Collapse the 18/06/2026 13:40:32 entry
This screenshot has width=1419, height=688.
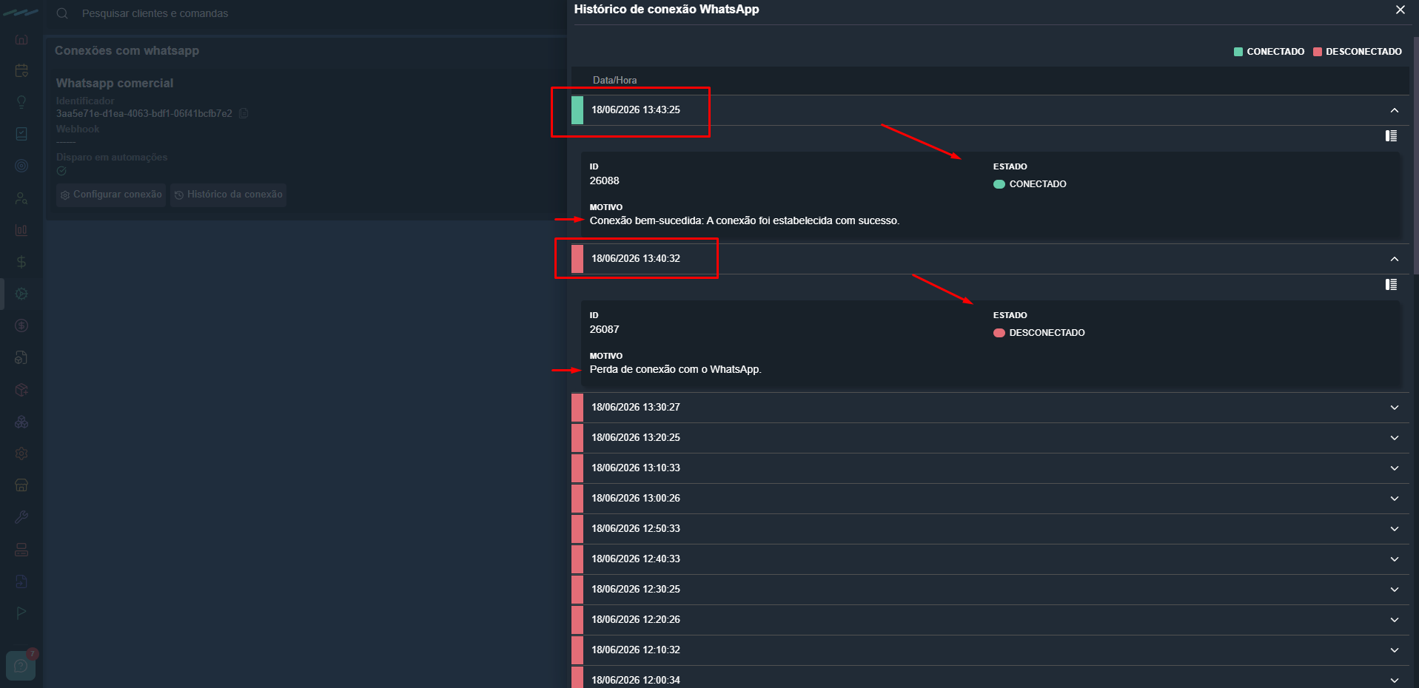(x=1394, y=259)
